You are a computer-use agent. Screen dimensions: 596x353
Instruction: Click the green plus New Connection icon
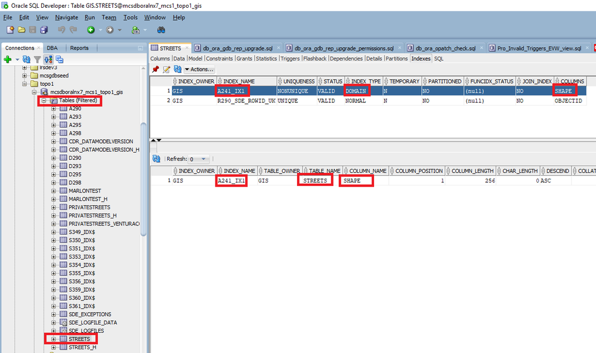[8, 59]
